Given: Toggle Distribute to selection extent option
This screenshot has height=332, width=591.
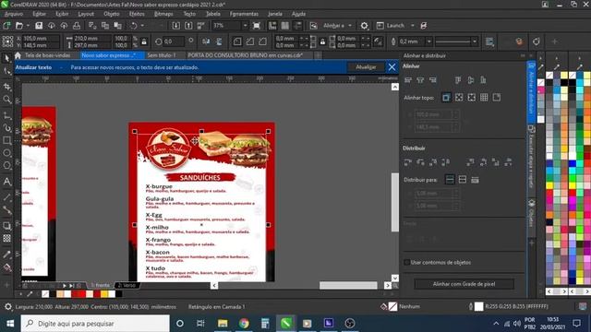Looking at the screenshot, I should point(450,180).
